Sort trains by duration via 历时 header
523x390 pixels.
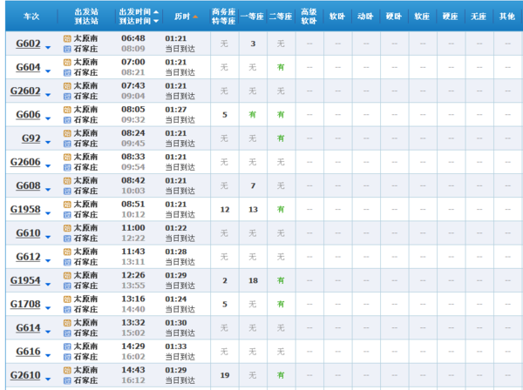[x=181, y=17]
